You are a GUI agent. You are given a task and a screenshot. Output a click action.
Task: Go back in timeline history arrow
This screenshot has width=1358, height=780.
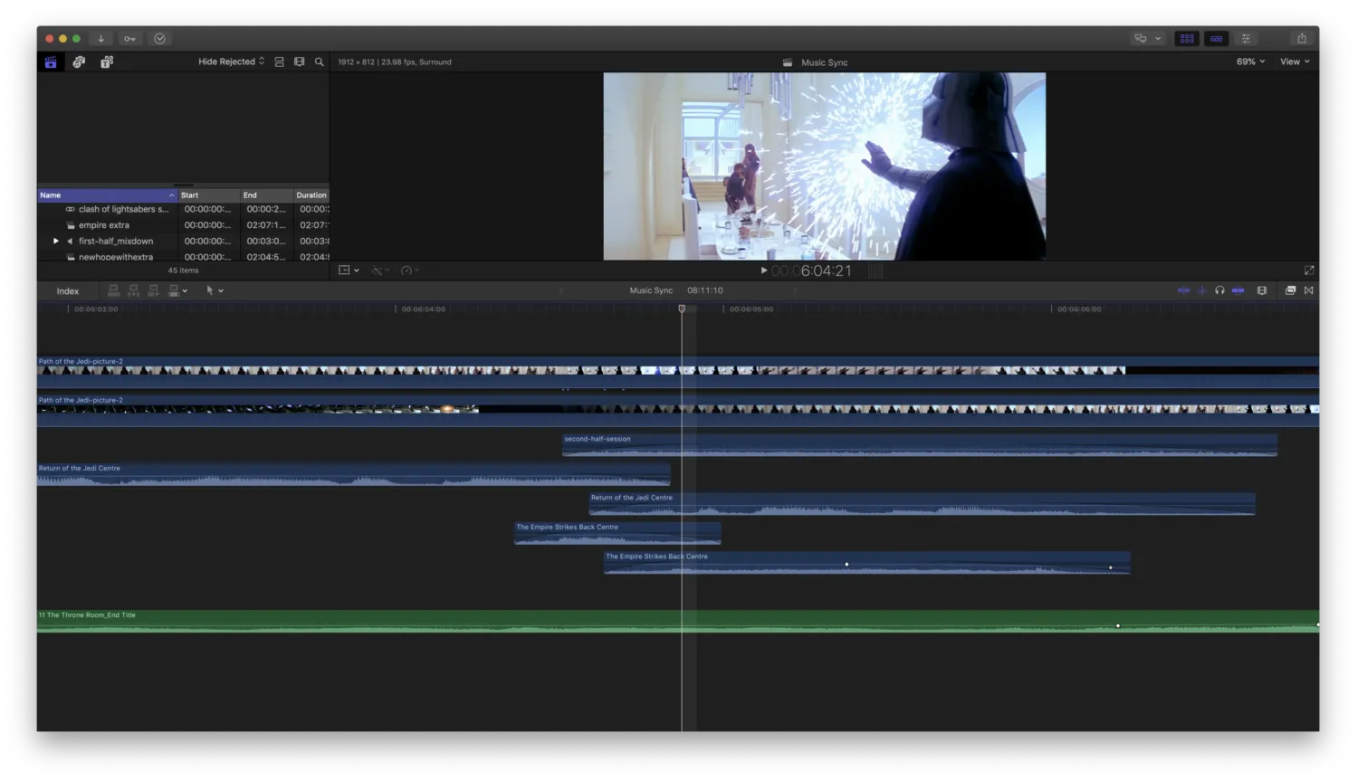(x=560, y=290)
